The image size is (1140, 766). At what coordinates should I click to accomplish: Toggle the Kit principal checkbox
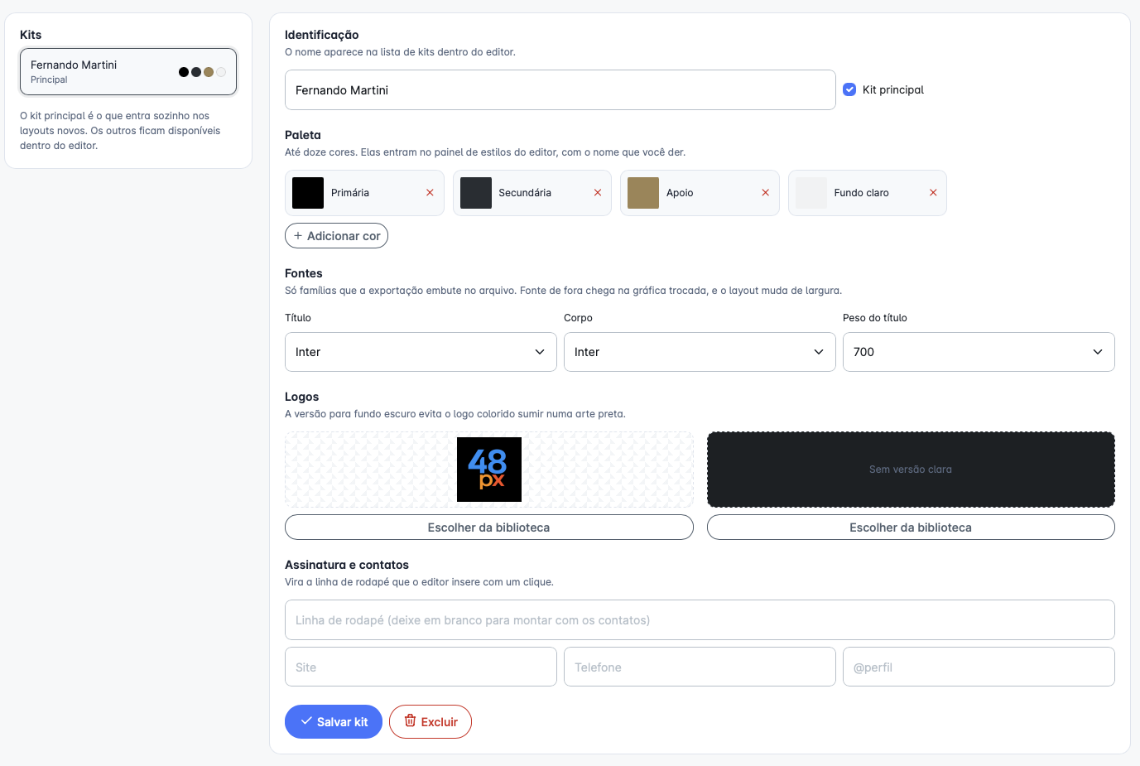tap(849, 89)
